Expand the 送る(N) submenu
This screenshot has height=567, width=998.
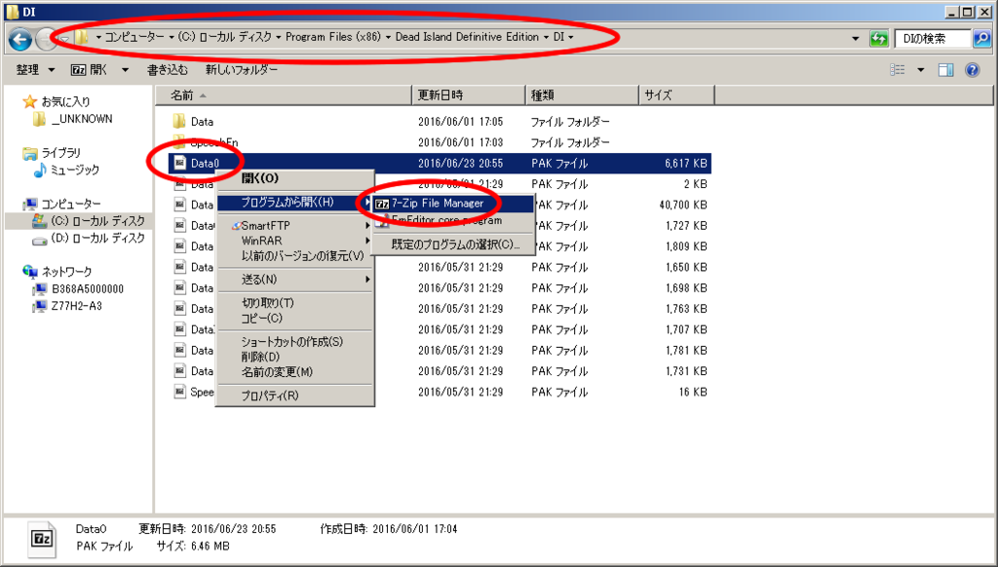(294, 280)
